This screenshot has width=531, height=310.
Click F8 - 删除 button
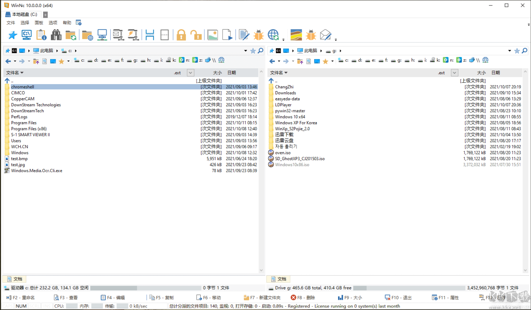point(303,297)
